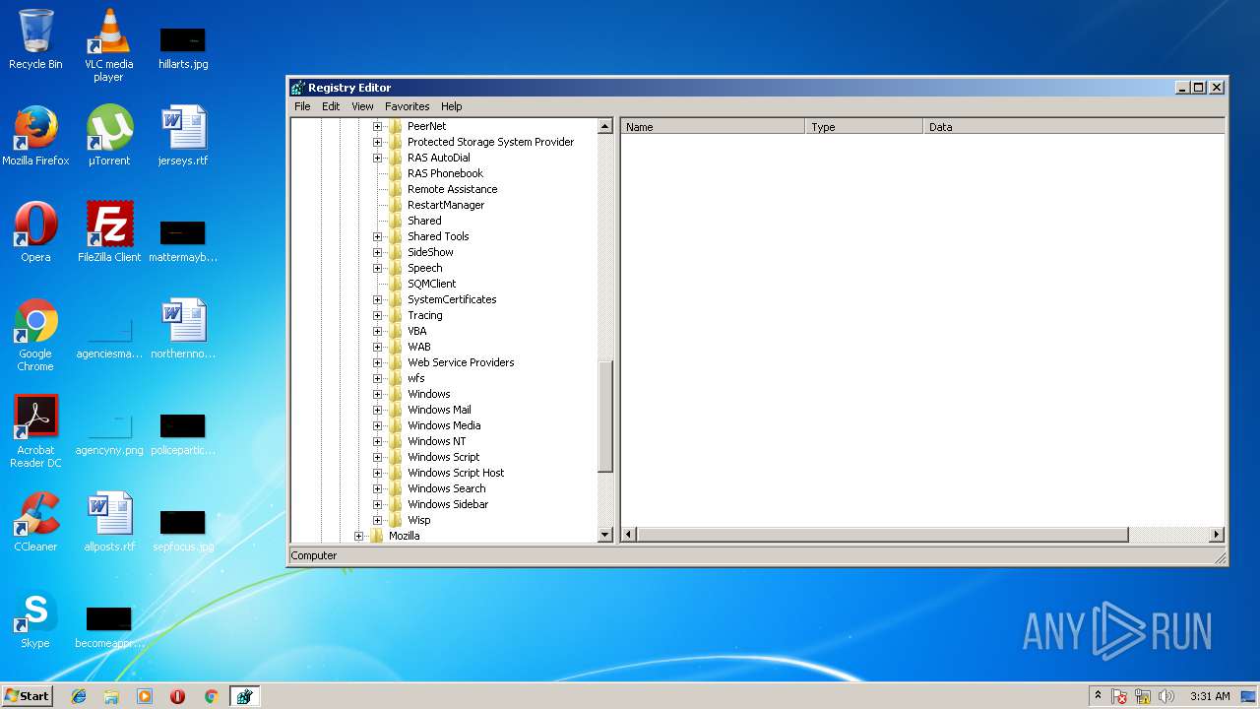The width and height of the screenshot is (1260, 709).
Task: Launch VLC media player shortcut
Action: 108,45
